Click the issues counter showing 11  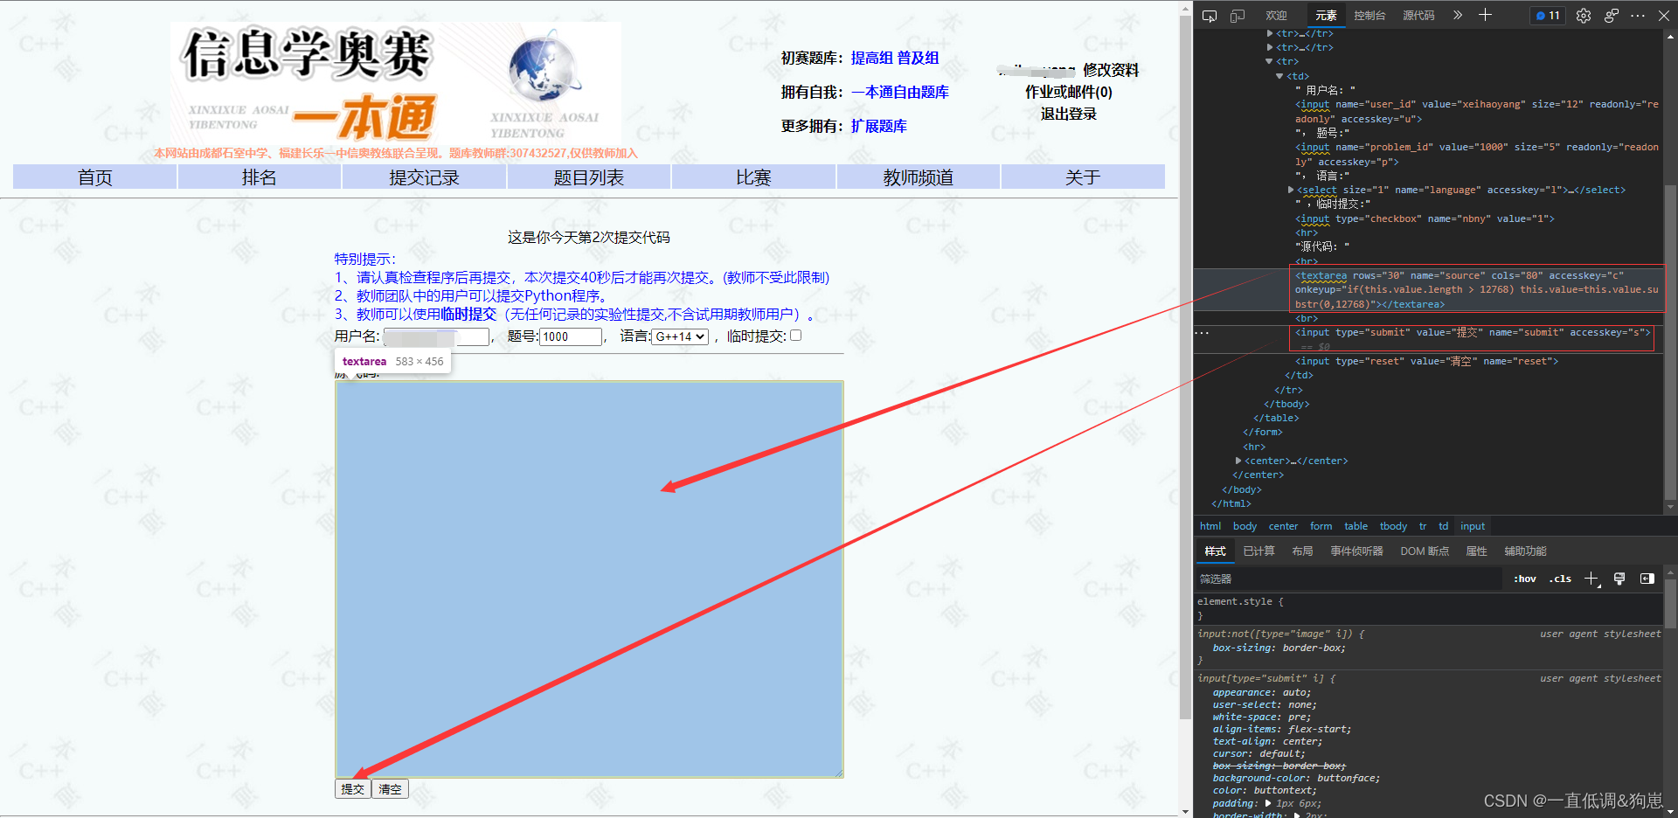pos(1546,15)
